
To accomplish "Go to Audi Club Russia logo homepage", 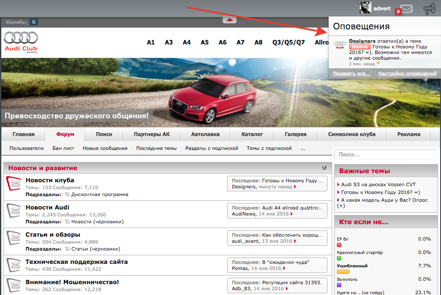I will pyautogui.click(x=21, y=42).
